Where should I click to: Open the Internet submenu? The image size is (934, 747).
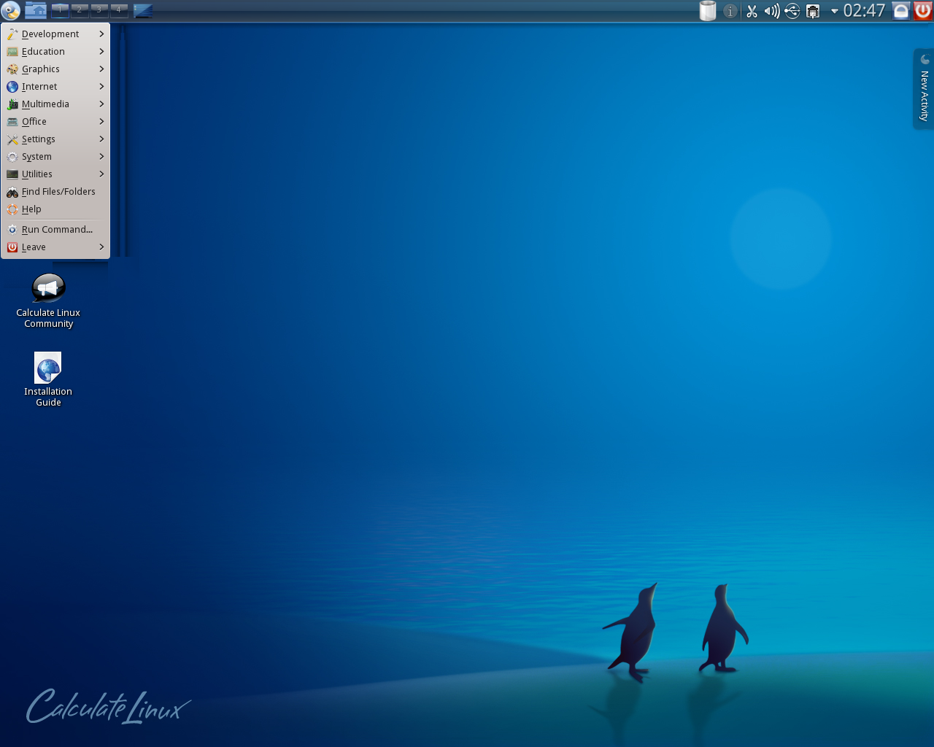click(x=55, y=87)
